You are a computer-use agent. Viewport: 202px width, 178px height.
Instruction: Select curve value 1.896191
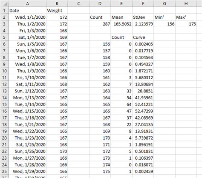point(143,144)
